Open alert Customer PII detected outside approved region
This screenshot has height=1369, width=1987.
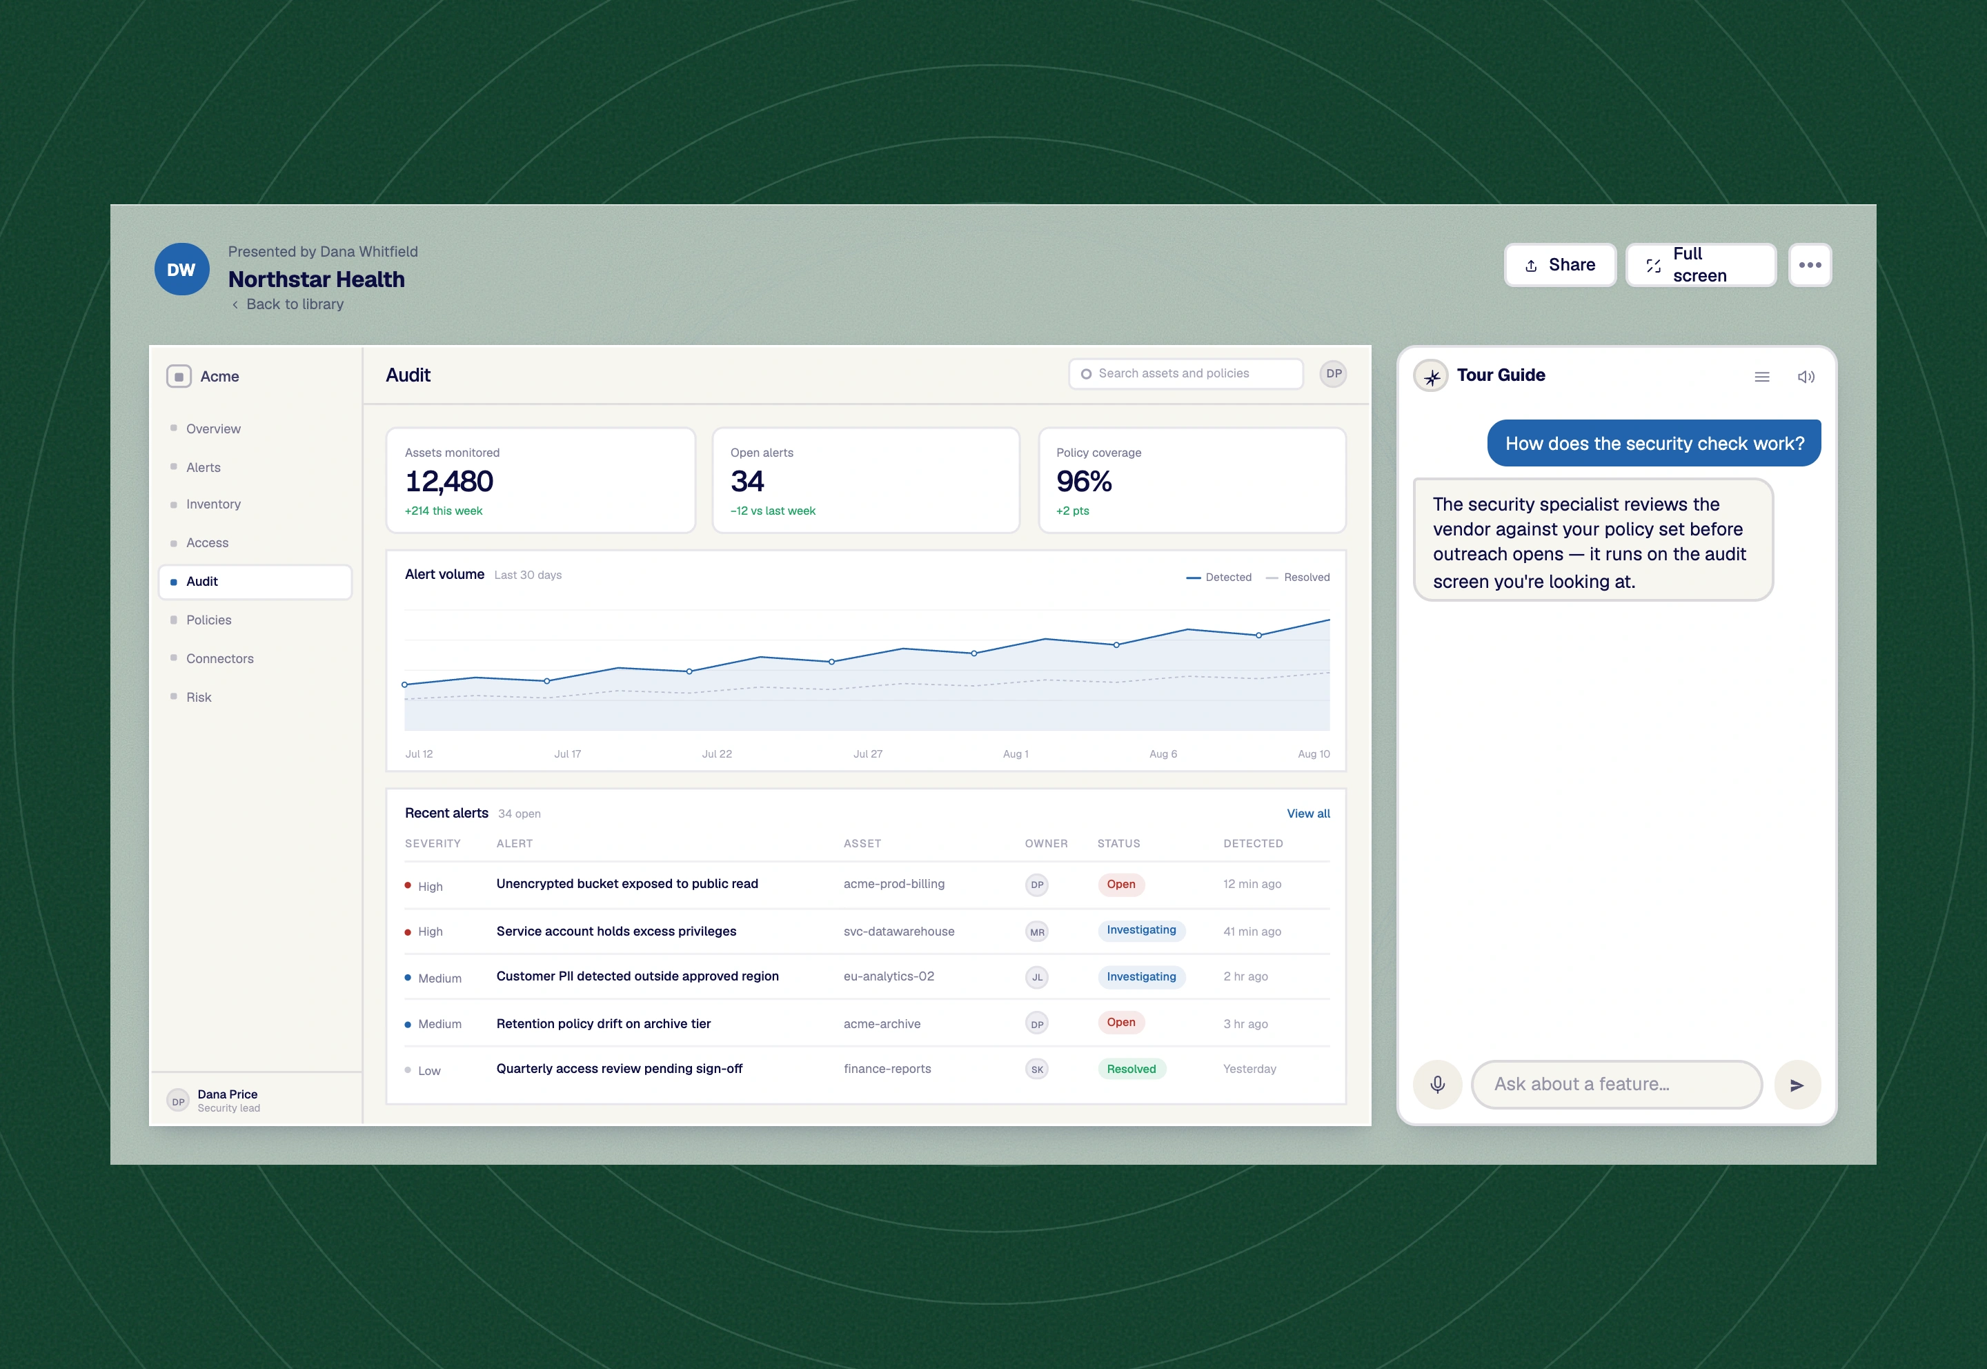pyautogui.click(x=637, y=977)
